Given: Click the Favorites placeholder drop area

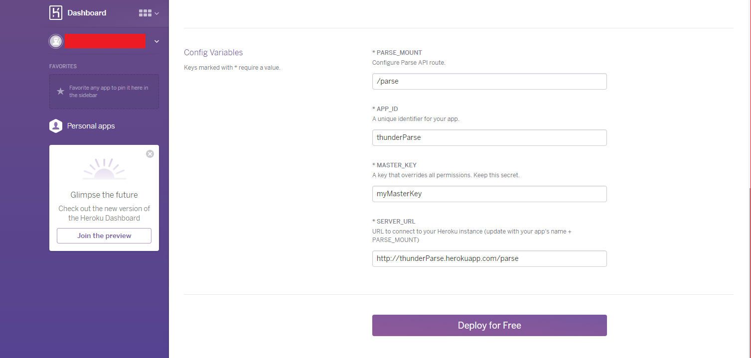Looking at the screenshot, I should [104, 92].
